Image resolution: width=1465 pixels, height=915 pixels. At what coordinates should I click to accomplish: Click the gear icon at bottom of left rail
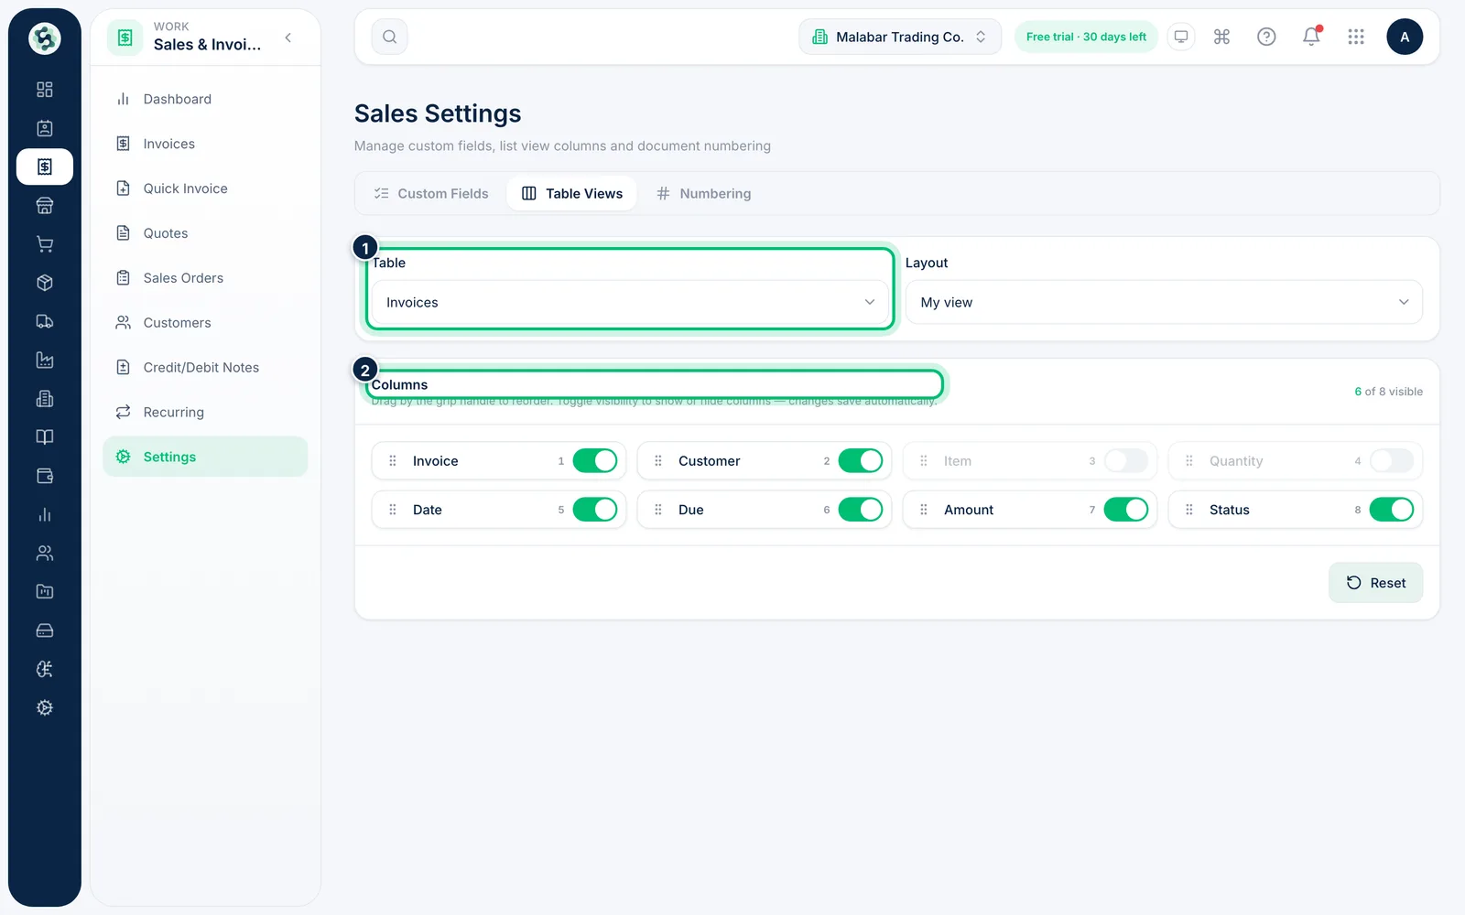(x=44, y=707)
